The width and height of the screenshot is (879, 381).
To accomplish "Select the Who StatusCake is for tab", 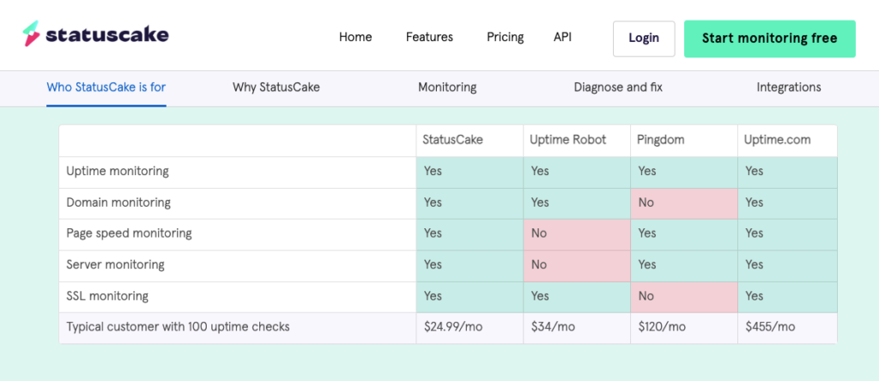I will (x=106, y=88).
